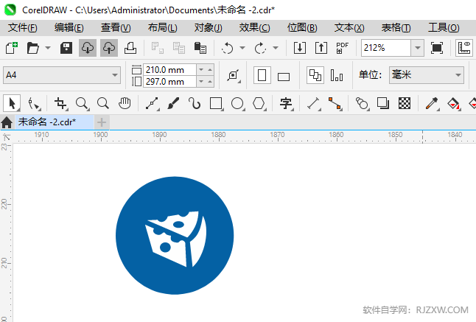Select landscape page orientation
This screenshot has height=322, width=476.
(x=284, y=77)
